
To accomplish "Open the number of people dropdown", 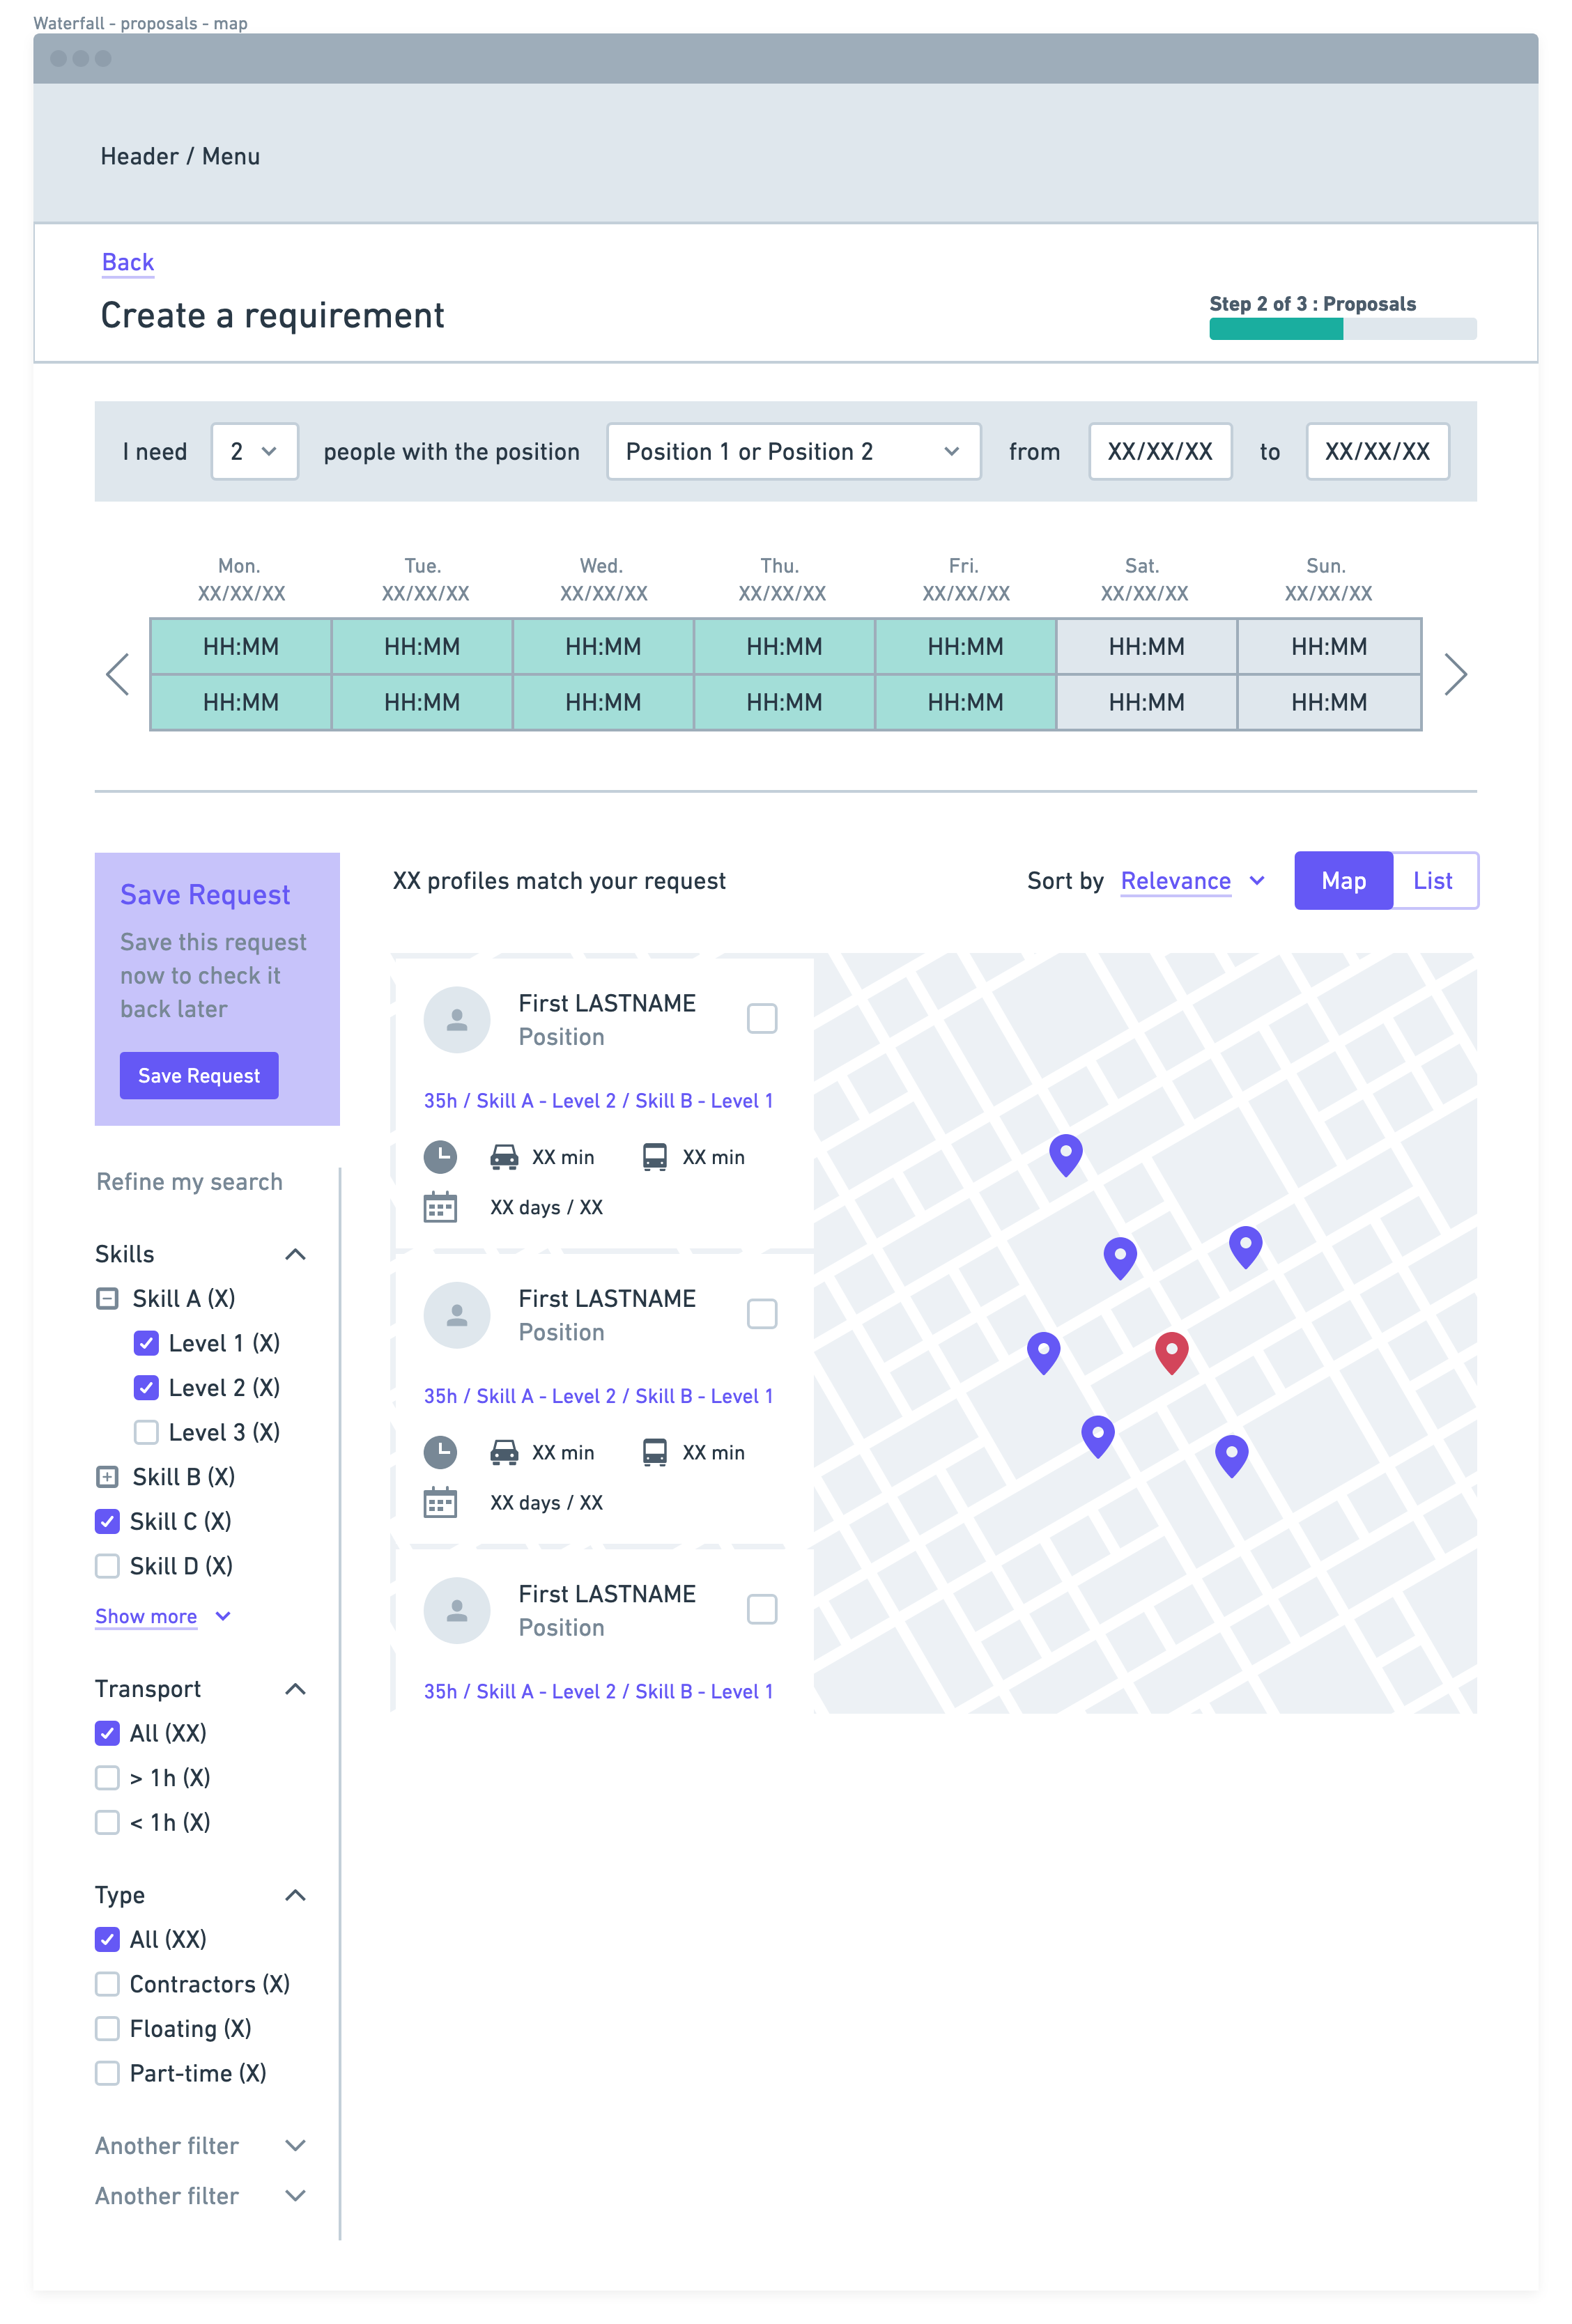I will coord(255,452).
